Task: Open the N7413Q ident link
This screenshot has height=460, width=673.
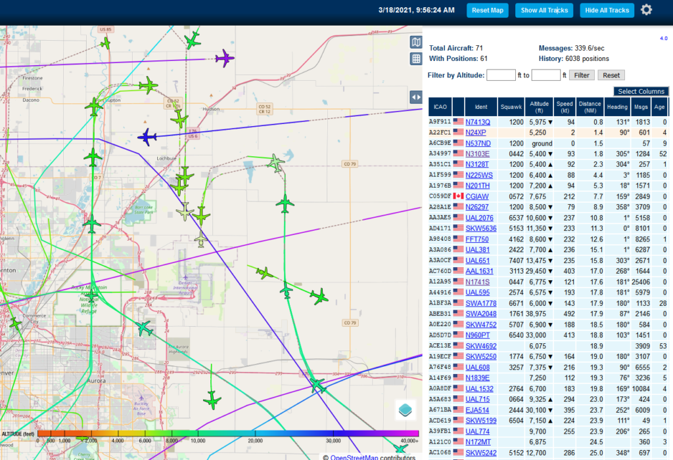Action: click(478, 122)
